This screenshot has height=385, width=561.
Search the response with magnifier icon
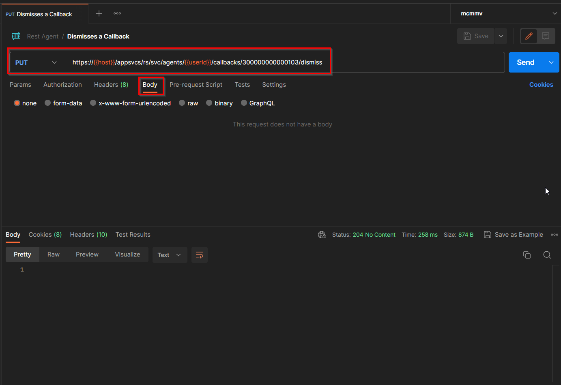[x=547, y=255]
